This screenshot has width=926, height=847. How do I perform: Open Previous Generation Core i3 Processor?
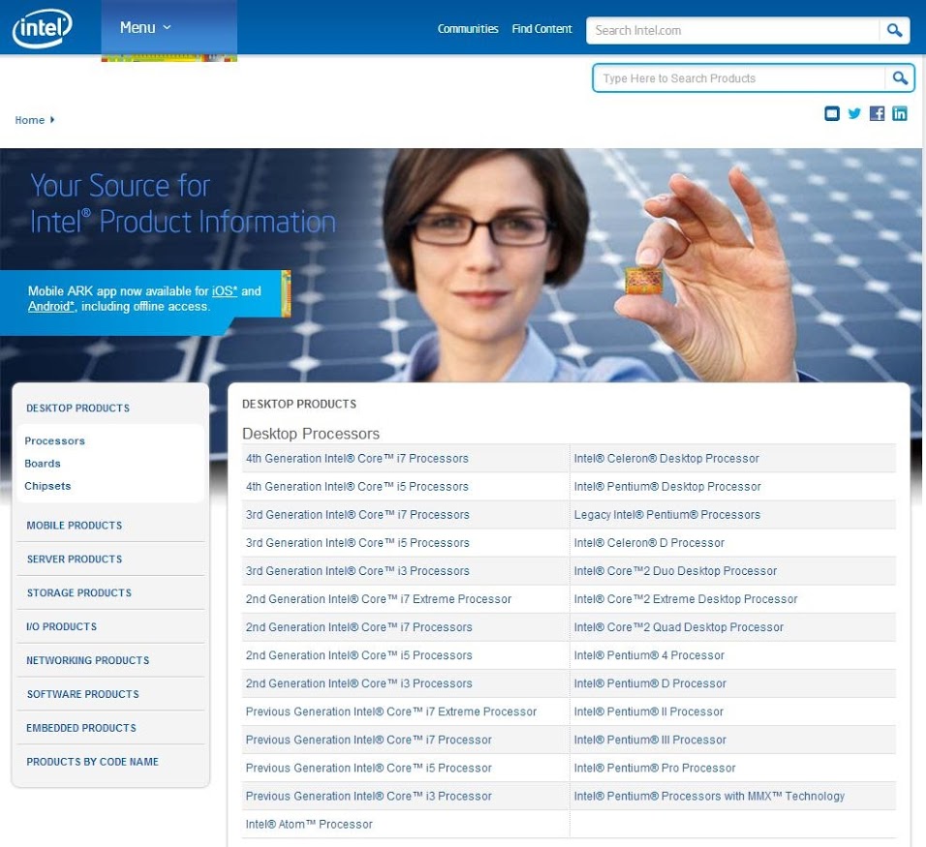[x=368, y=796]
